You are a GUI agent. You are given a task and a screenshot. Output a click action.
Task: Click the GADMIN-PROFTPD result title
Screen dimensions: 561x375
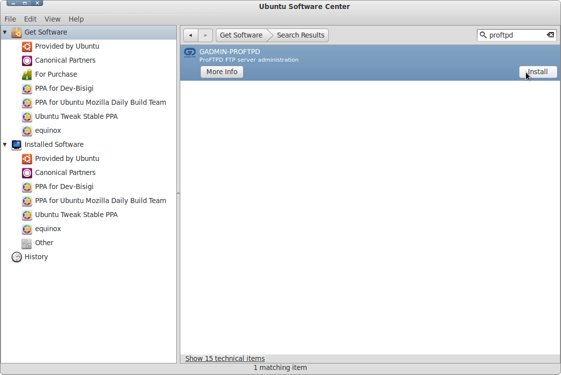point(230,52)
